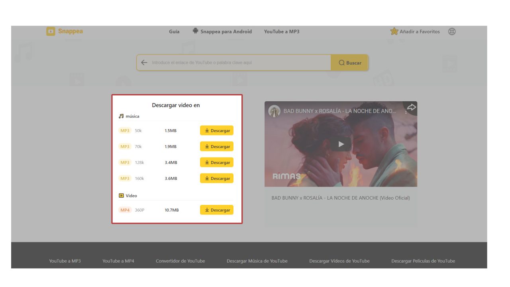This screenshot has width=510, height=287.
Task: Click the Descargar video en heading
Action: pos(176,105)
